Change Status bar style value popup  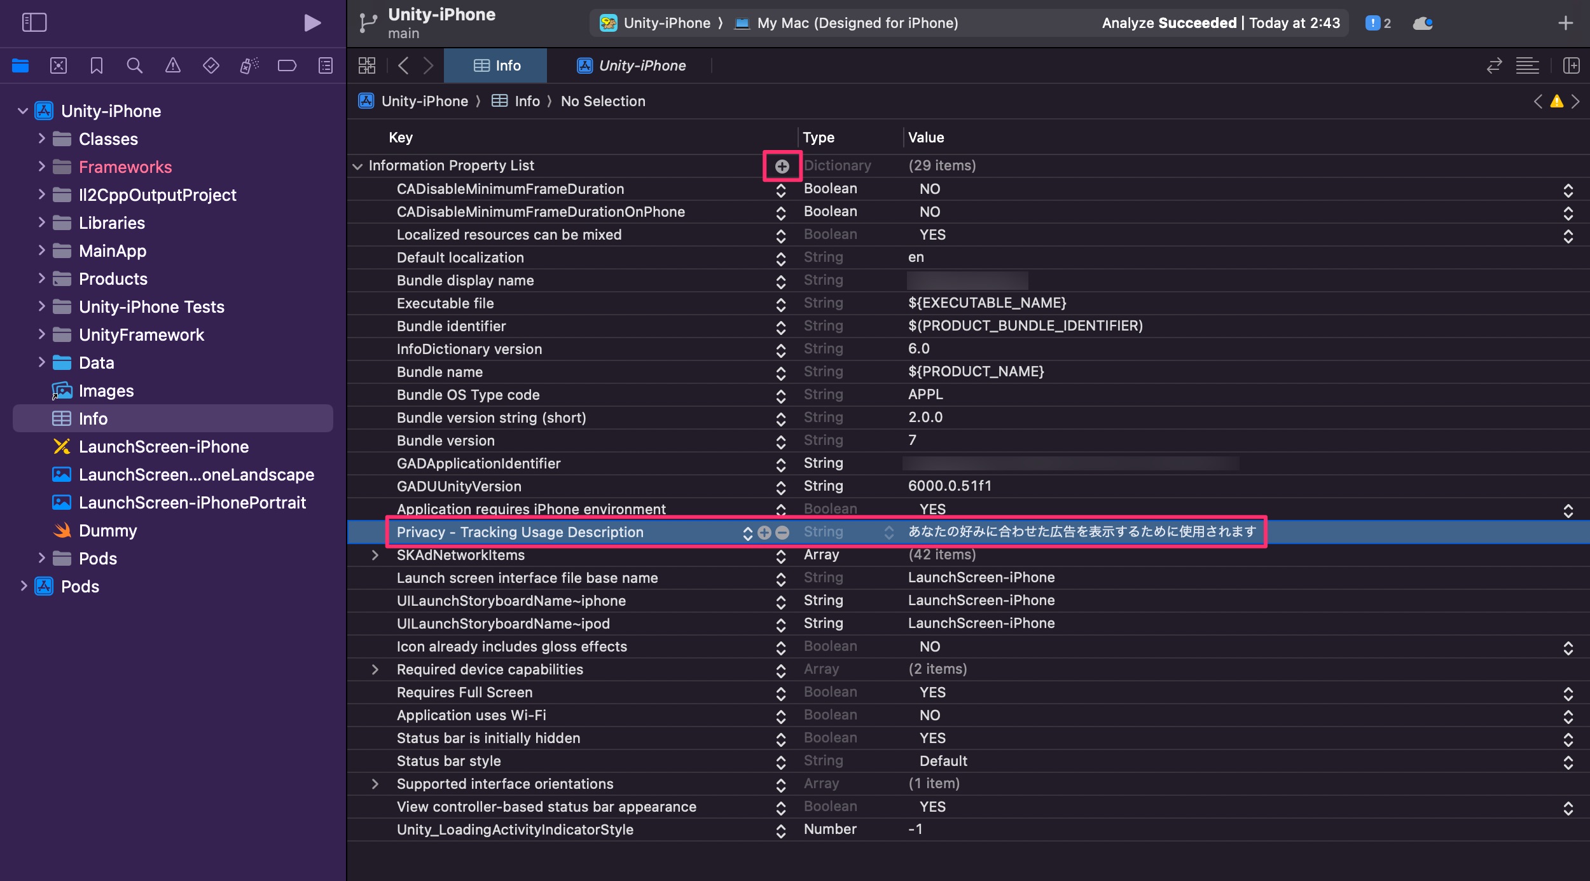[1568, 762]
